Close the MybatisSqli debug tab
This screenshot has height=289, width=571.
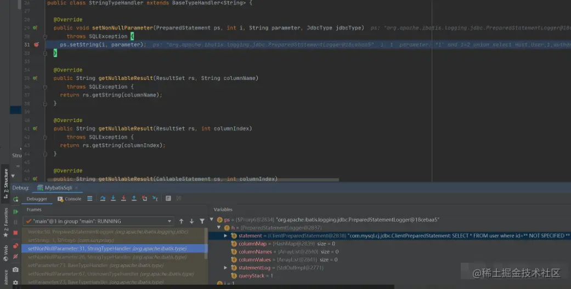click(x=76, y=188)
